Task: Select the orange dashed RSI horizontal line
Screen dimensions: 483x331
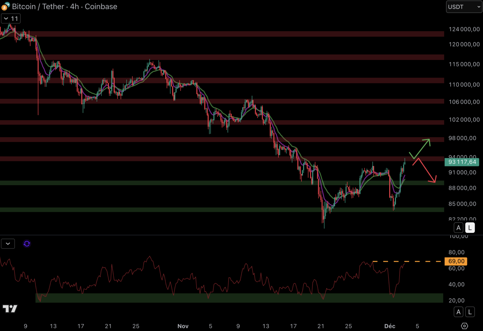Action: pos(408,261)
